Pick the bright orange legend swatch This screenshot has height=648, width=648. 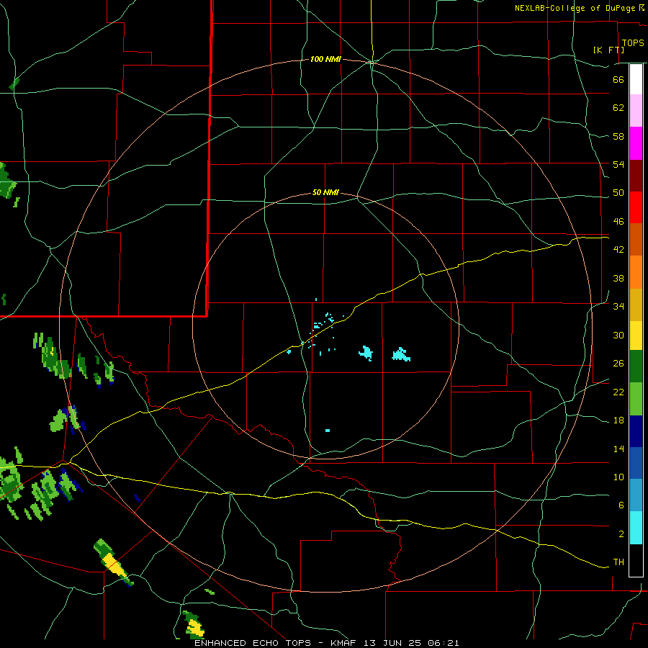[x=636, y=272]
